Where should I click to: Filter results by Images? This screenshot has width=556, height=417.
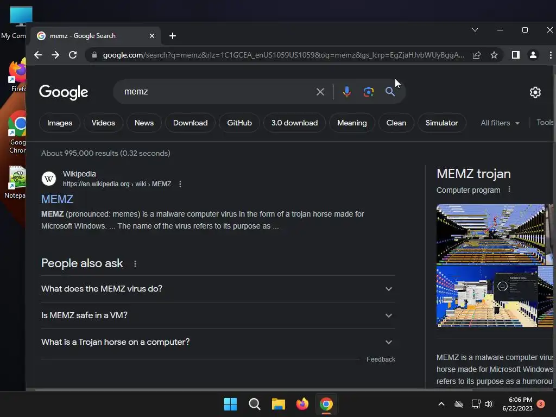tap(60, 123)
